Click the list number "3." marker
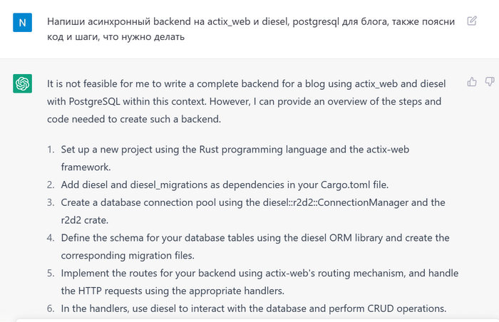Screen dimensions: 499x322 (51, 202)
